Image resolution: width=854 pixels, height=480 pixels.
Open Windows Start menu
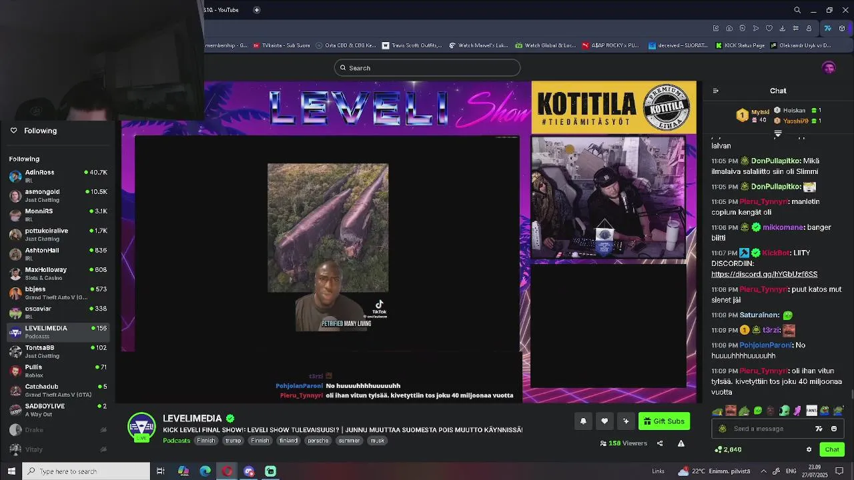pos(11,471)
